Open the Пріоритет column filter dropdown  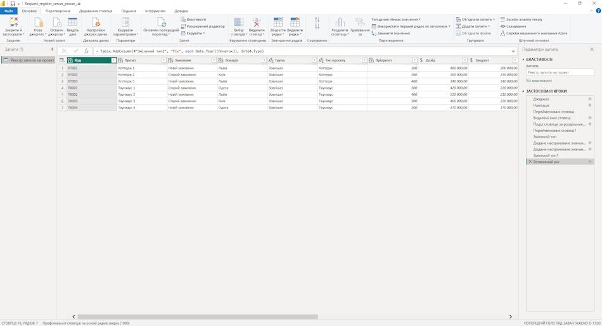(x=414, y=60)
